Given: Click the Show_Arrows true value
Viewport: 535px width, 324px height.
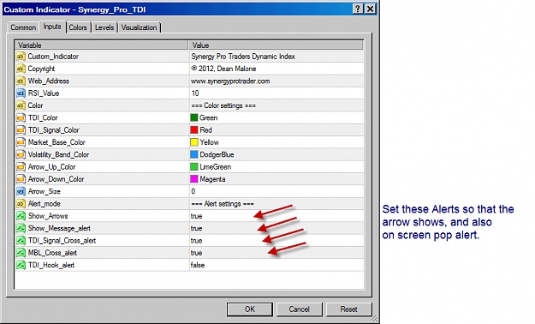Looking at the screenshot, I should [x=197, y=216].
